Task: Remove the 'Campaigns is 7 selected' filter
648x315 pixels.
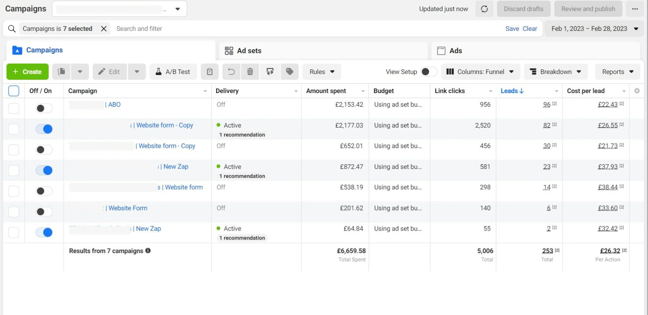Action: [x=104, y=29]
